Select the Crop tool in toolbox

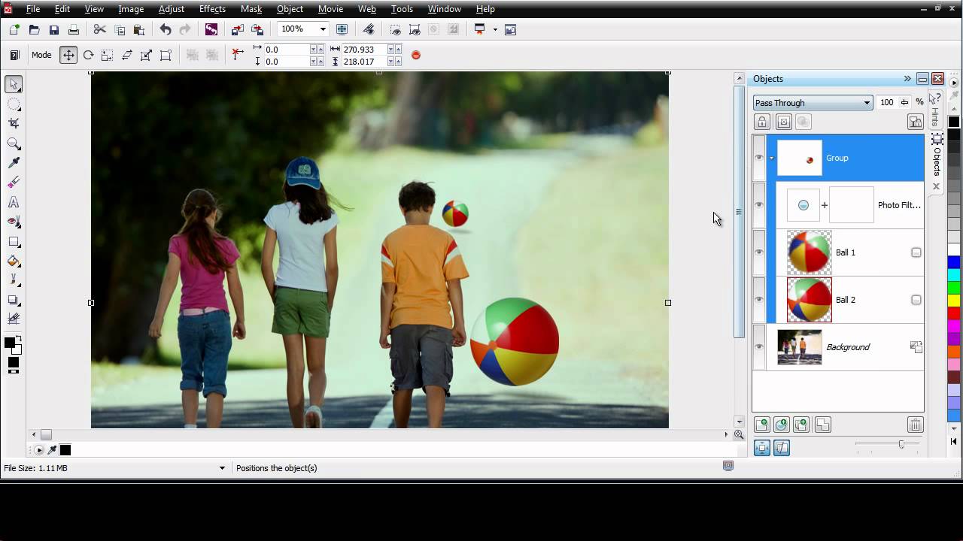[x=14, y=123]
